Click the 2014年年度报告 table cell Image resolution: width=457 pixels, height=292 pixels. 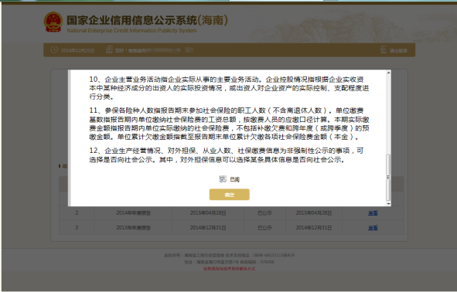(x=134, y=213)
